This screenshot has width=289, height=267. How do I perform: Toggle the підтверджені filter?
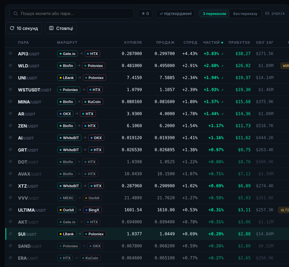(x=175, y=13)
